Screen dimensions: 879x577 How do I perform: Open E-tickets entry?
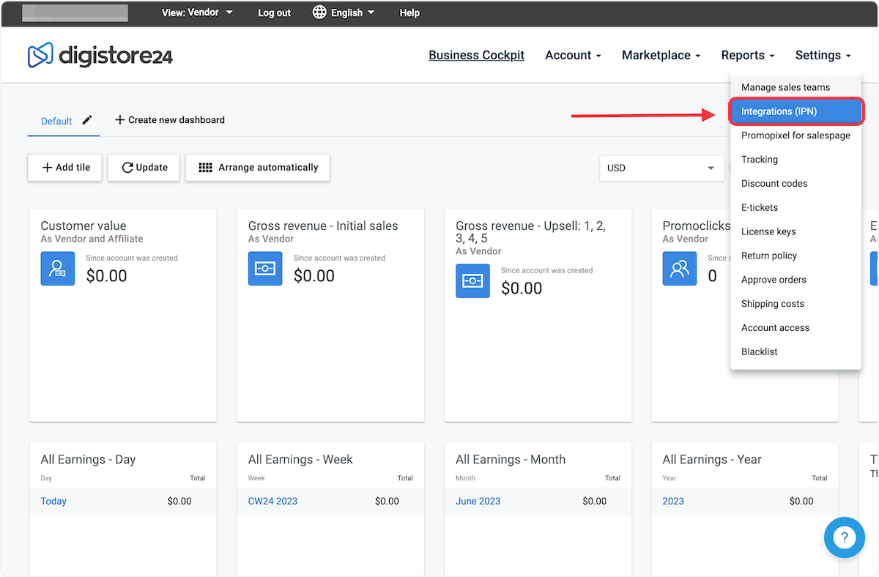pos(795,208)
